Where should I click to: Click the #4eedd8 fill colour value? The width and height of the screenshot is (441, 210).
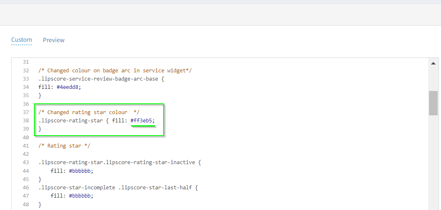pos(69,87)
